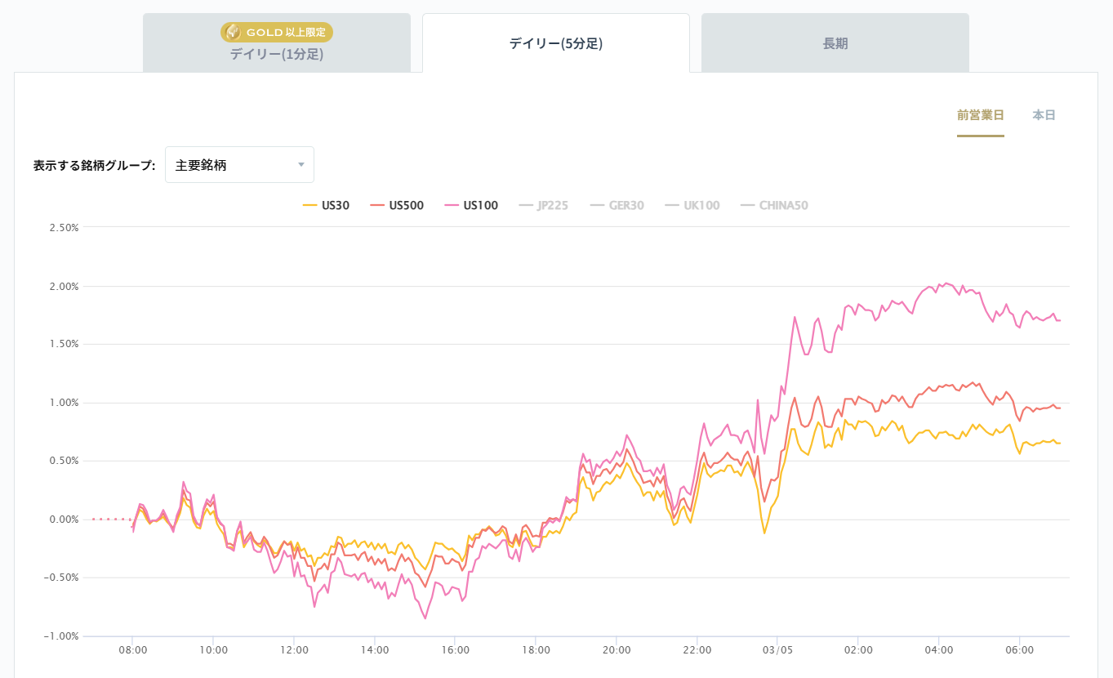Switch to the 長期 tab
The height and width of the screenshot is (678, 1113).
click(835, 44)
